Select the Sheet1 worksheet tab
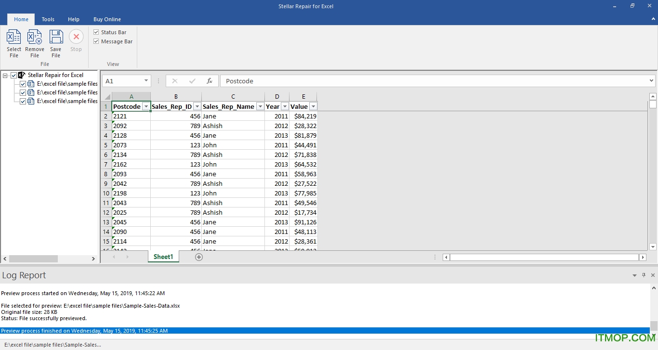 pyautogui.click(x=163, y=257)
